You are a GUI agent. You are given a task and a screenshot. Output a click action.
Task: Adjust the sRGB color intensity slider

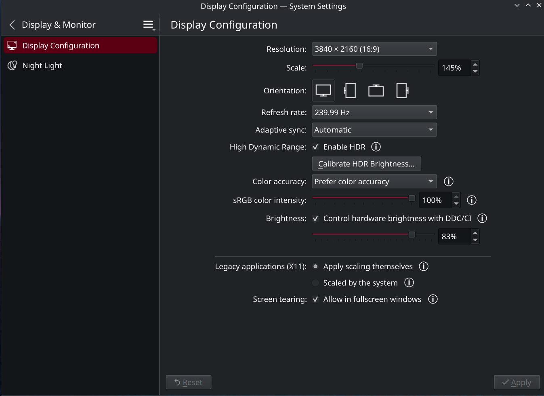pos(412,198)
